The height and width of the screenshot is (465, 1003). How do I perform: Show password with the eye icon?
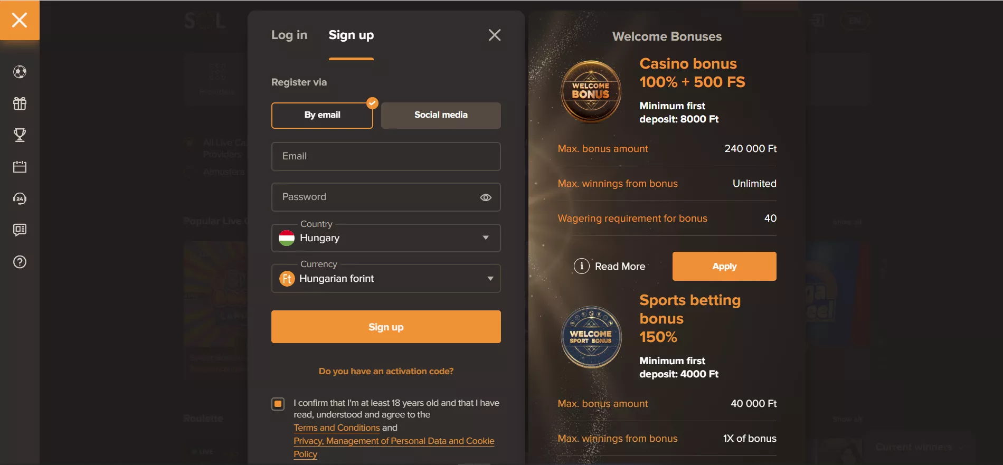[486, 197]
